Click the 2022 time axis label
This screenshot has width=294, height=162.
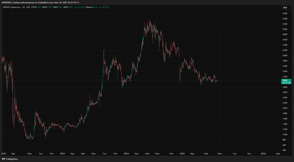[x=4, y=153]
